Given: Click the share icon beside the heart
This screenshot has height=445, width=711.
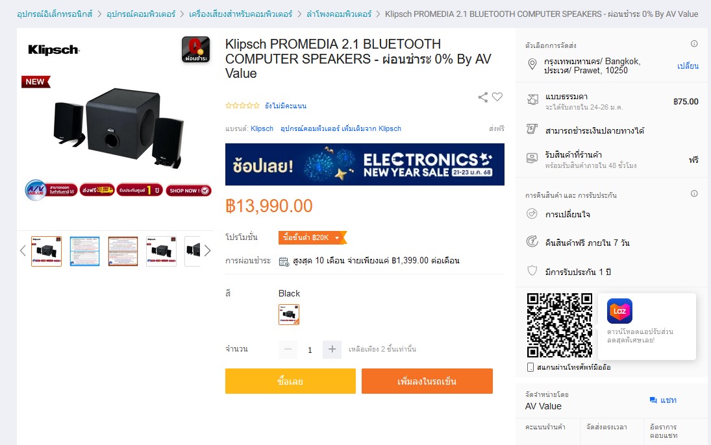Looking at the screenshot, I should click(483, 97).
